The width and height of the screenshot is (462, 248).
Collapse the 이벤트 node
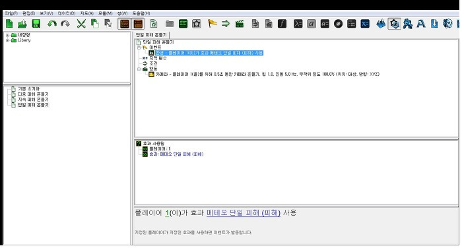click(x=139, y=47)
